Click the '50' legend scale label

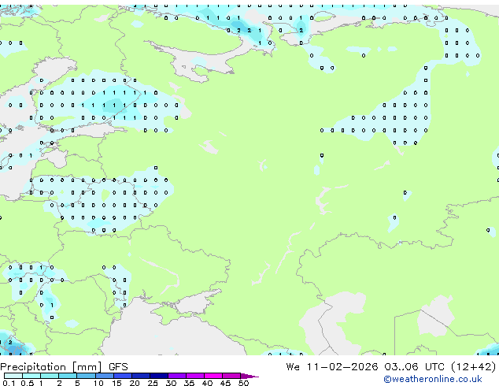point(243,383)
